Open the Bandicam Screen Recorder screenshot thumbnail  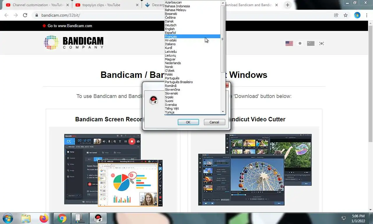pos(113,170)
